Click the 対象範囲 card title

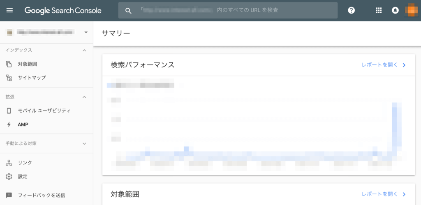pyautogui.click(x=125, y=194)
